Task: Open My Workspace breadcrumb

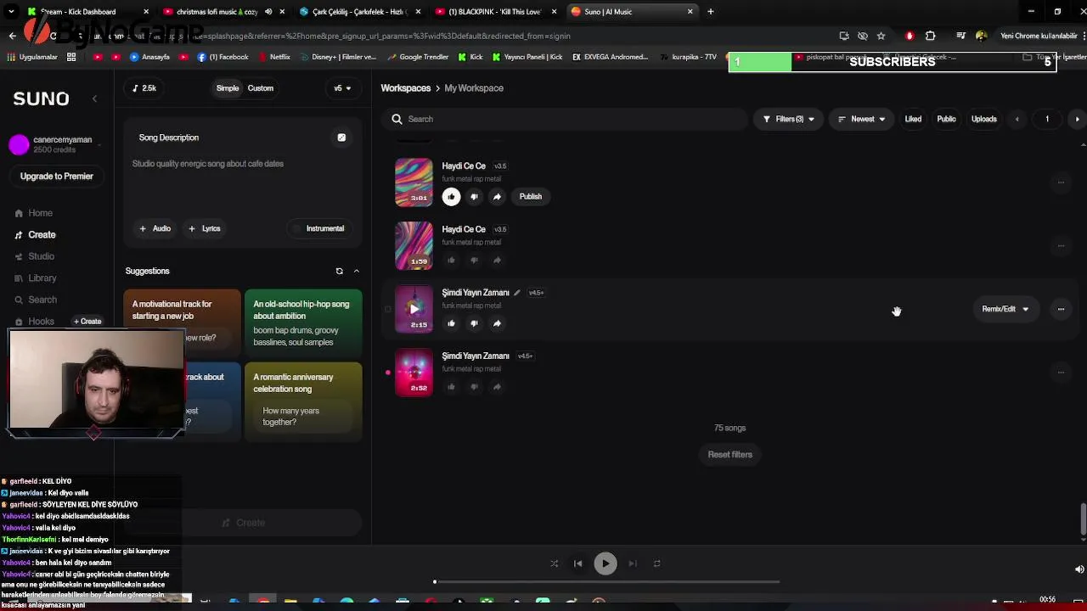Action: coord(474,88)
